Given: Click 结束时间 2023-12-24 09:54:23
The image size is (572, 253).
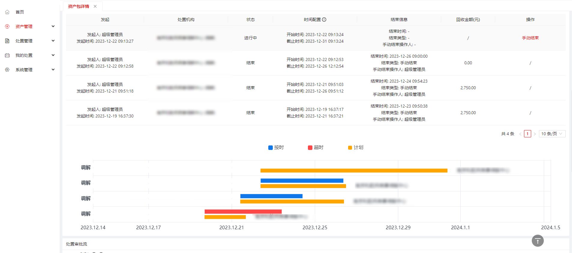Looking at the screenshot, I should [399, 81].
